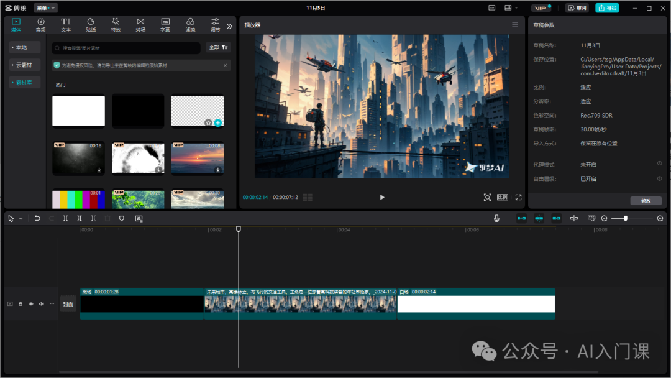Viewport: 671px width, 378px height.
Task: Click the 封面 cover button
Action: pyautogui.click(x=68, y=304)
